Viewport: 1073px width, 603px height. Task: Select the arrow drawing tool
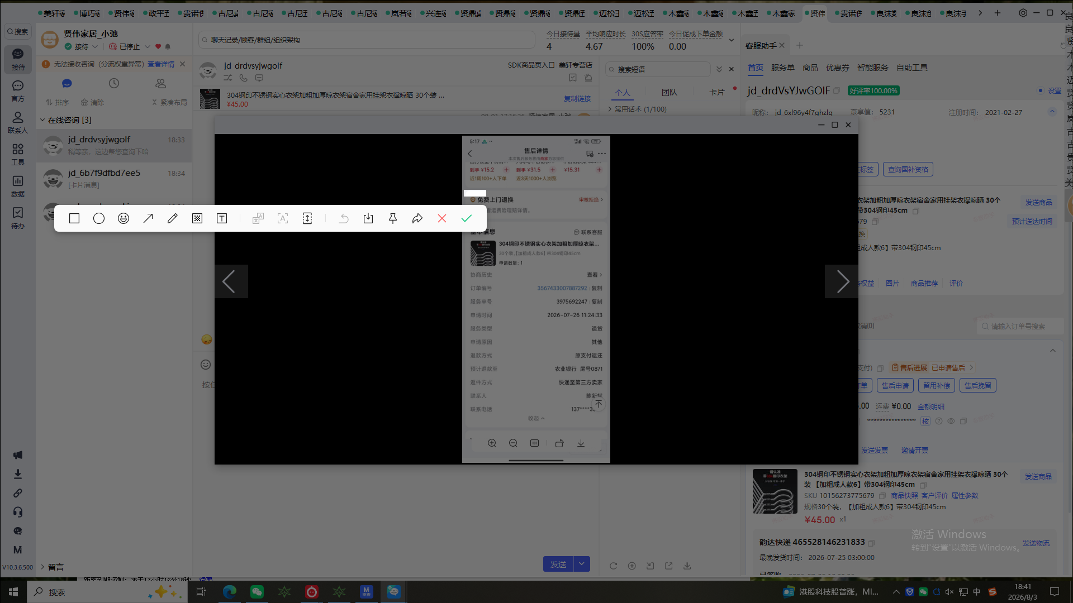[x=148, y=218]
